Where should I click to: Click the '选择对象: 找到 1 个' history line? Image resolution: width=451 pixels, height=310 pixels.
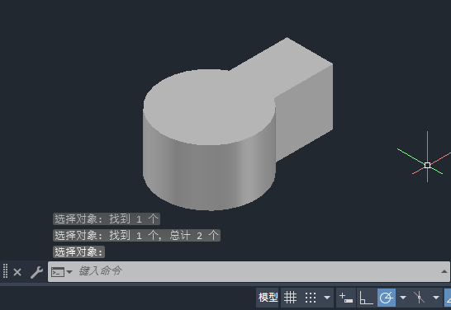point(107,219)
